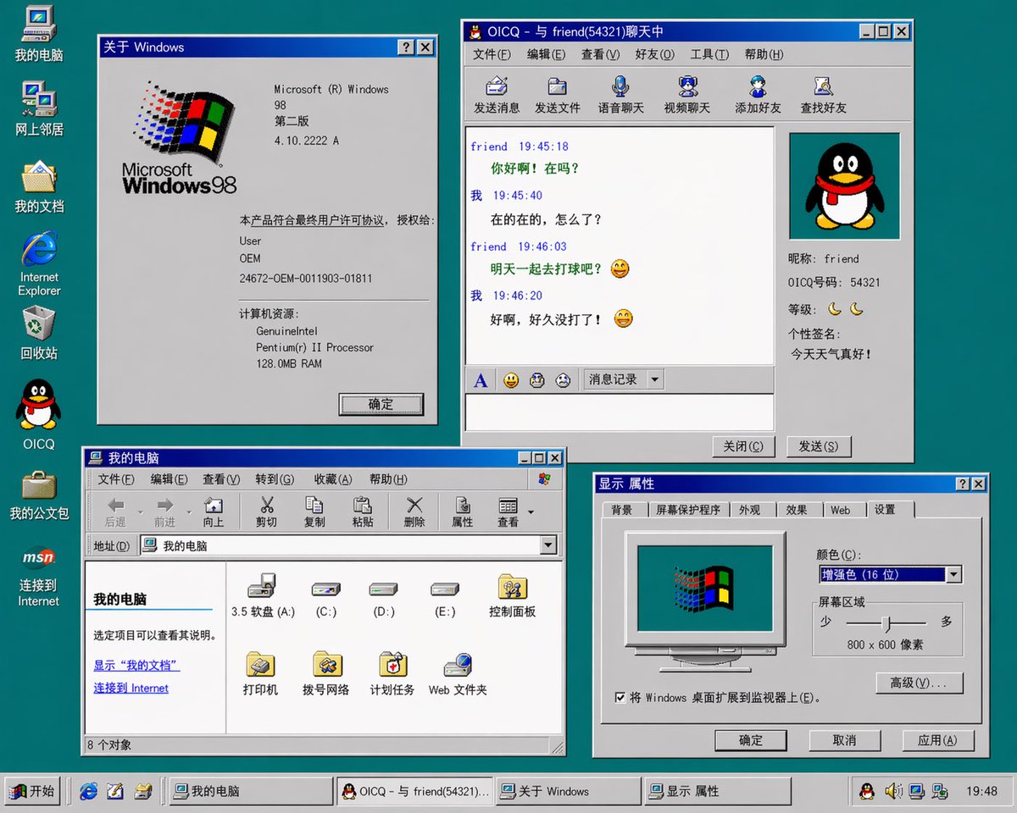1017x813 pixels.
Task: Open 打印机 folder icon
Action: (260, 674)
